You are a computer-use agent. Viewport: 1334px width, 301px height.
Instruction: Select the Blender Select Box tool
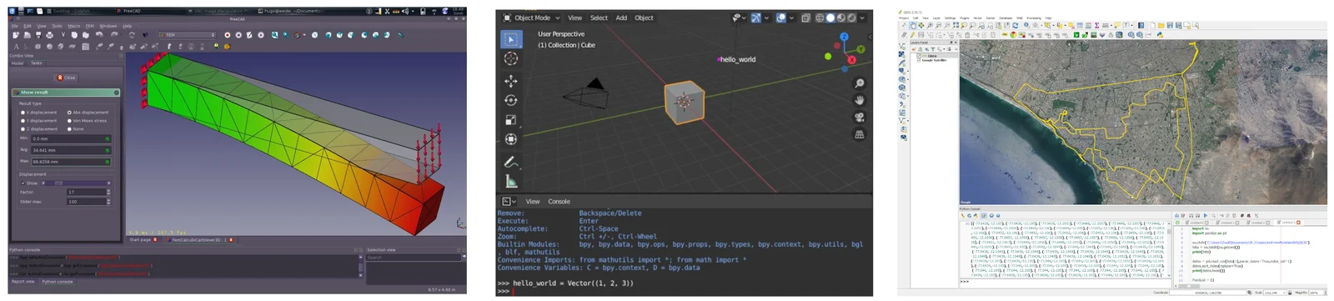pos(511,39)
